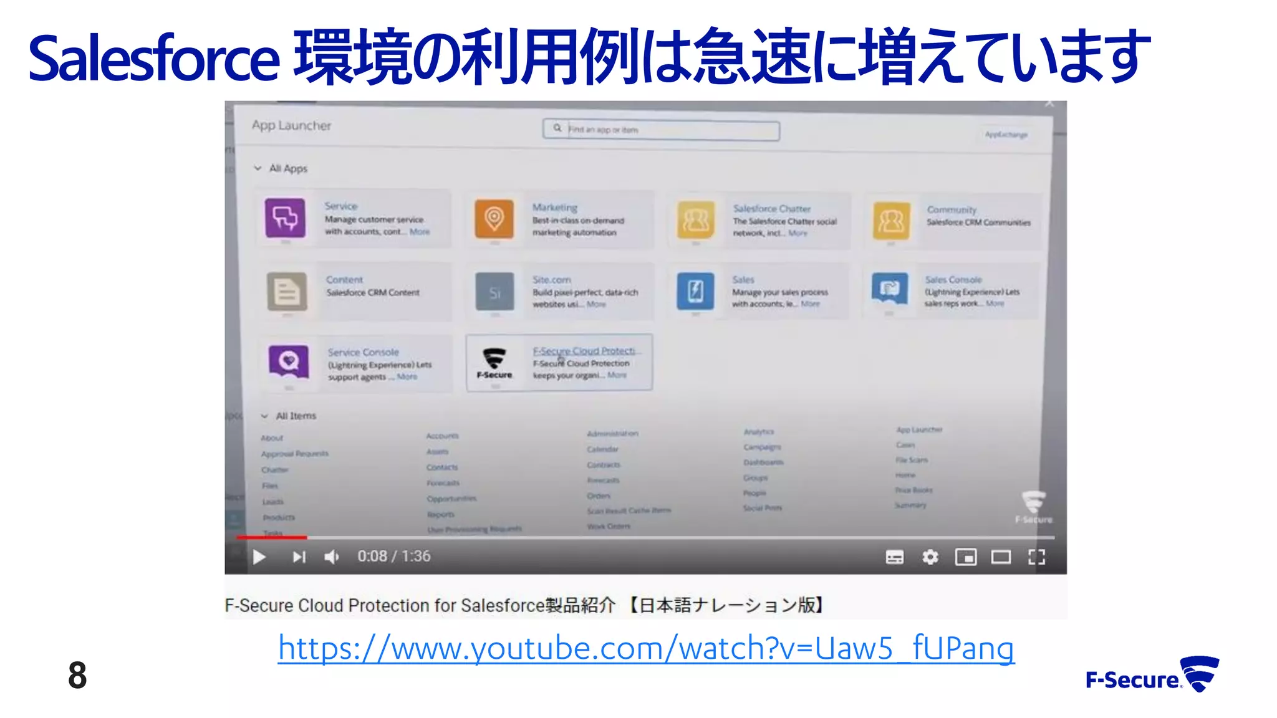Click the 0:08 / 1:36 time display
The height and width of the screenshot is (718, 1277).
click(x=394, y=556)
